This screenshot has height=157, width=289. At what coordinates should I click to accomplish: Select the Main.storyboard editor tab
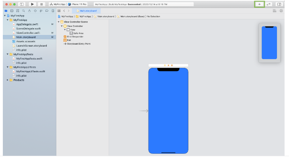click(x=86, y=11)
